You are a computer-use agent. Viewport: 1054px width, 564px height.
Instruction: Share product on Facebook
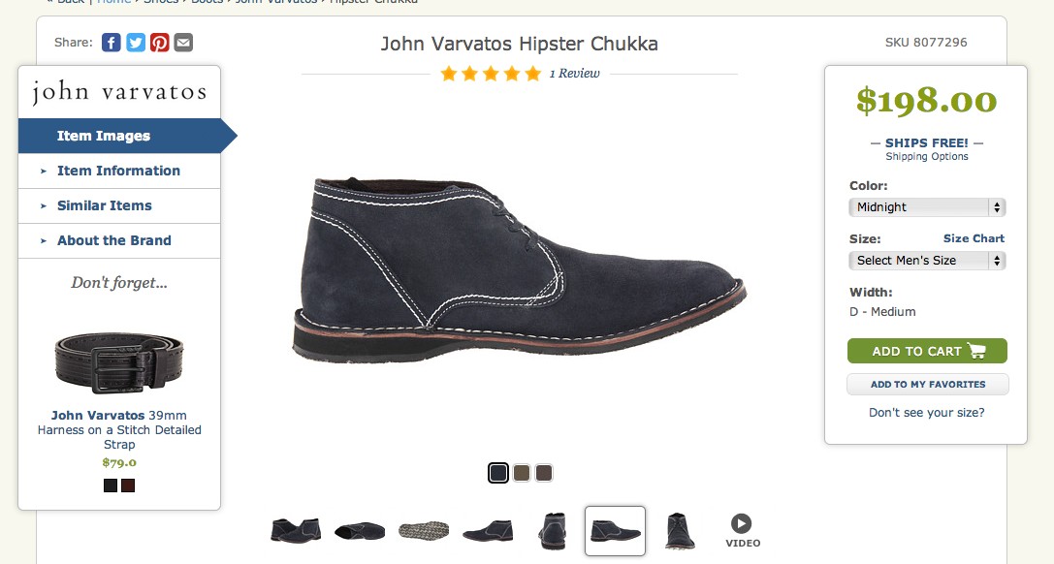(111, 43)
